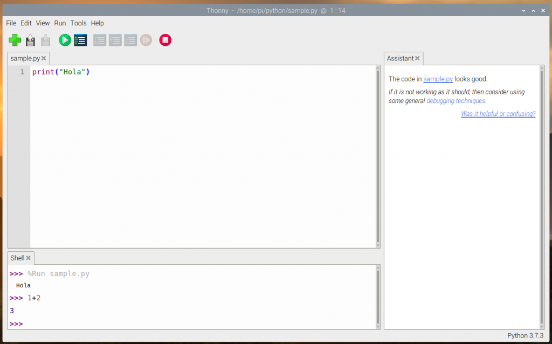Open an existing file using the load icon
Image resolution: width=552 pixels, height=344 pixels.
pyautogui.click(x=30, y=40)
